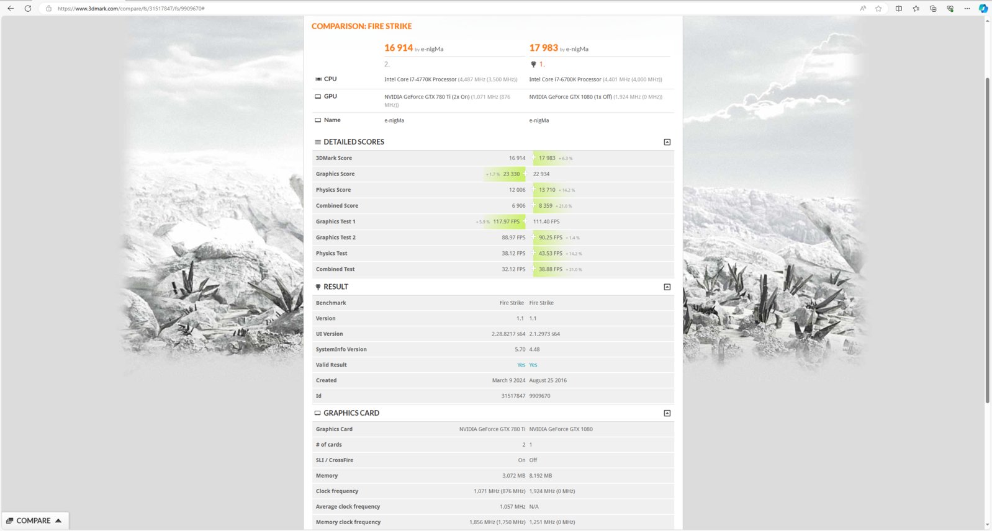Launch the Copilot sidebar
This screenshot has width=992, height=531.
(x=983, y=9)
